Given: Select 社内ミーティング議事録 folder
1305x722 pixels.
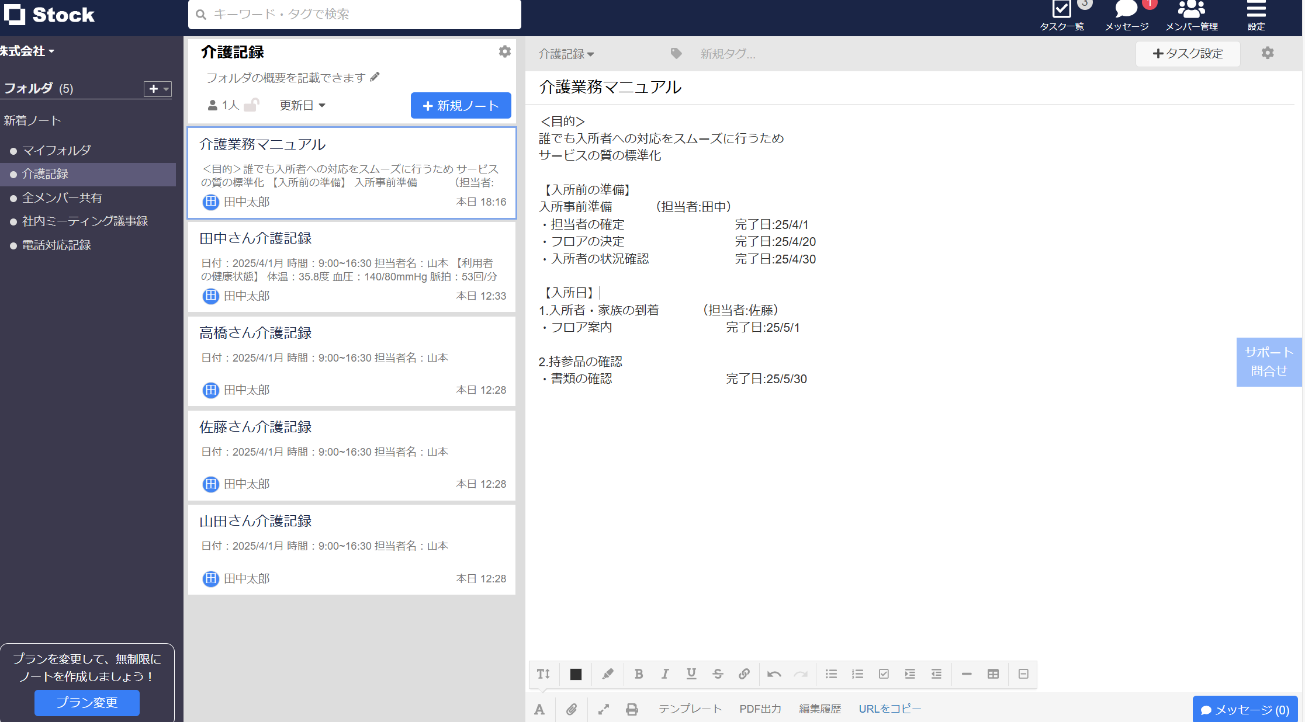Looking at the screenshot, I should (85, 221).
